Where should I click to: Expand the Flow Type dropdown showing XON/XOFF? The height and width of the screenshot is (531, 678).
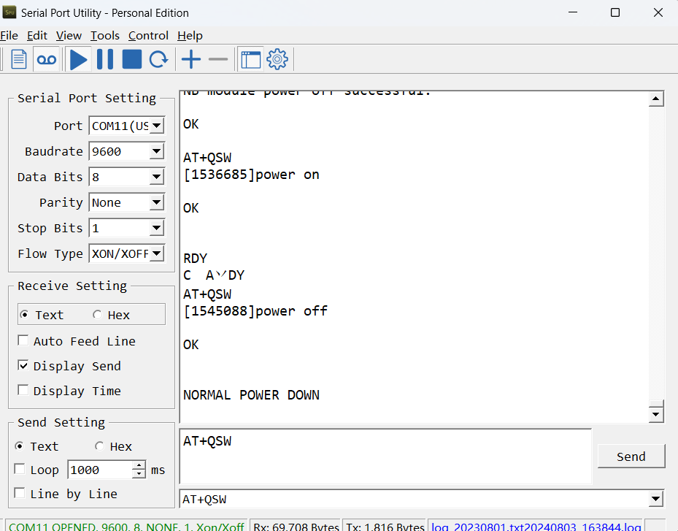157,253
